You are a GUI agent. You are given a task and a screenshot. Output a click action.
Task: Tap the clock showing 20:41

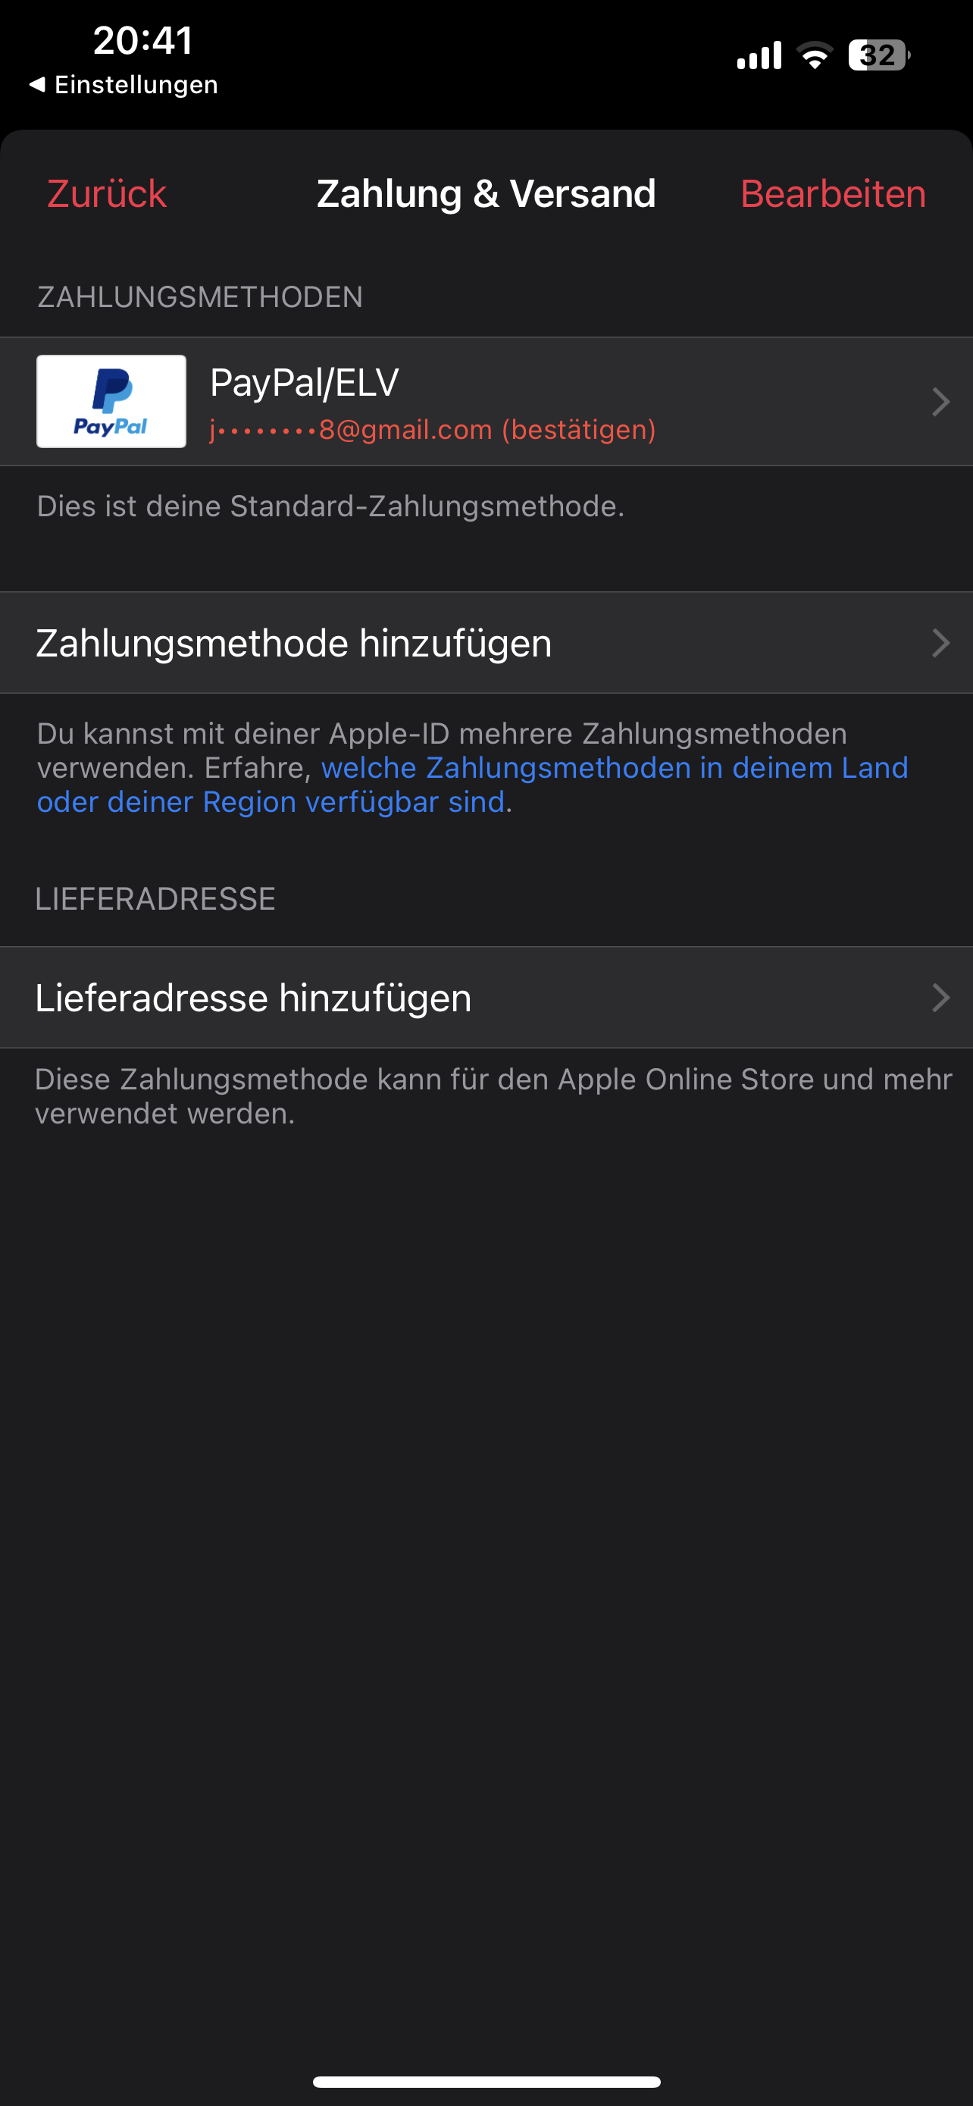(x=143, y=40)
